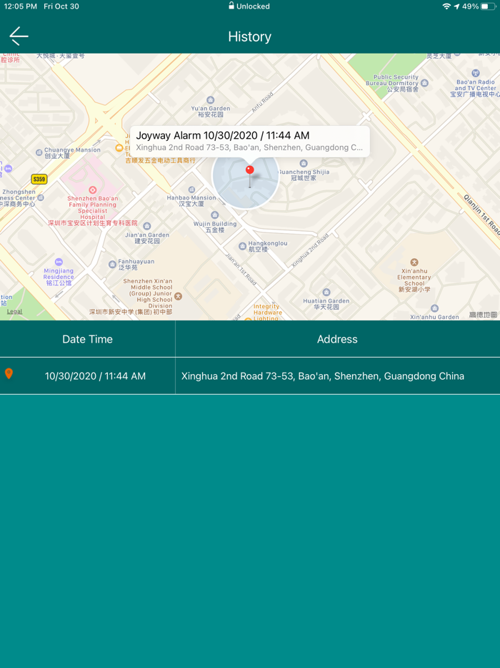Tap the Wi-Fi status icon

pyautogui.click(x=446, y=6)
